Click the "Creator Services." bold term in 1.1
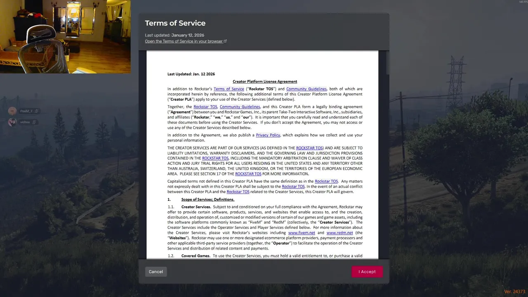The height and width of the screenshot is (297, 528). [196, 207]
